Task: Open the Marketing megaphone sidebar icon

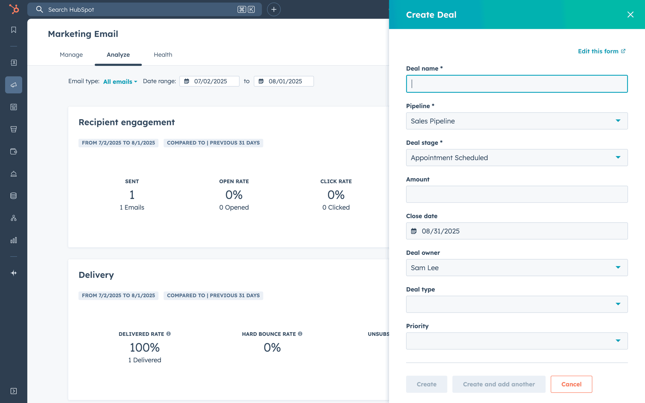Action: tap(13, 85)
